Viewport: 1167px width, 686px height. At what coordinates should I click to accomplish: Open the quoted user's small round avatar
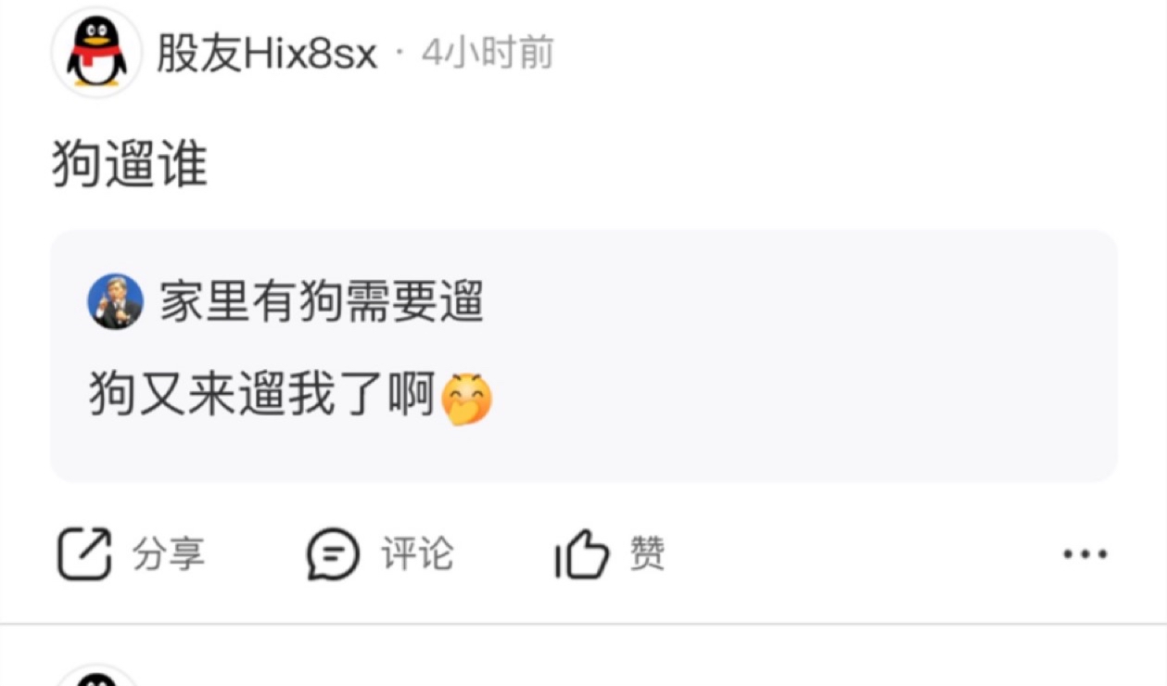tap(116, 301)
